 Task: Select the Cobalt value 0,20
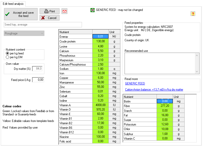[x=100, y=96]
